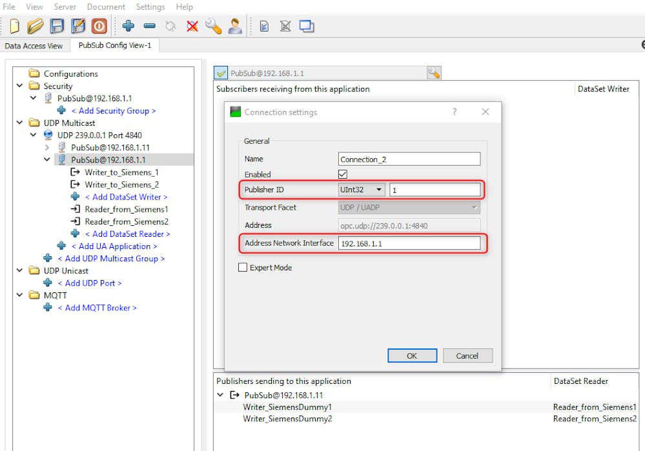Click the Address Network Interface field

click(x=409, y=243)
